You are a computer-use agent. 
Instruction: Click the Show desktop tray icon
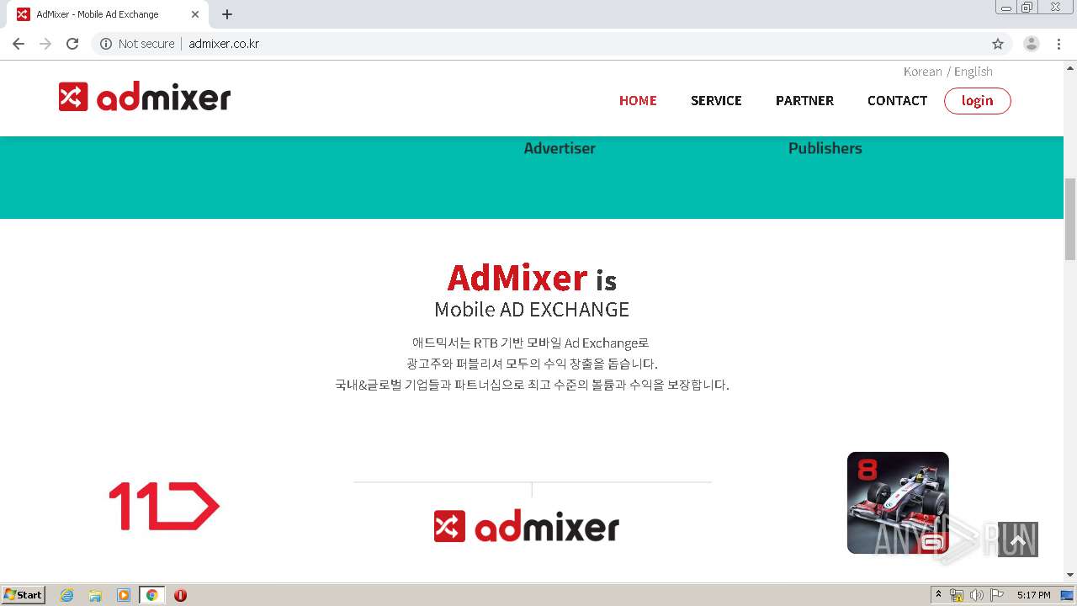tap(1067, 595)
